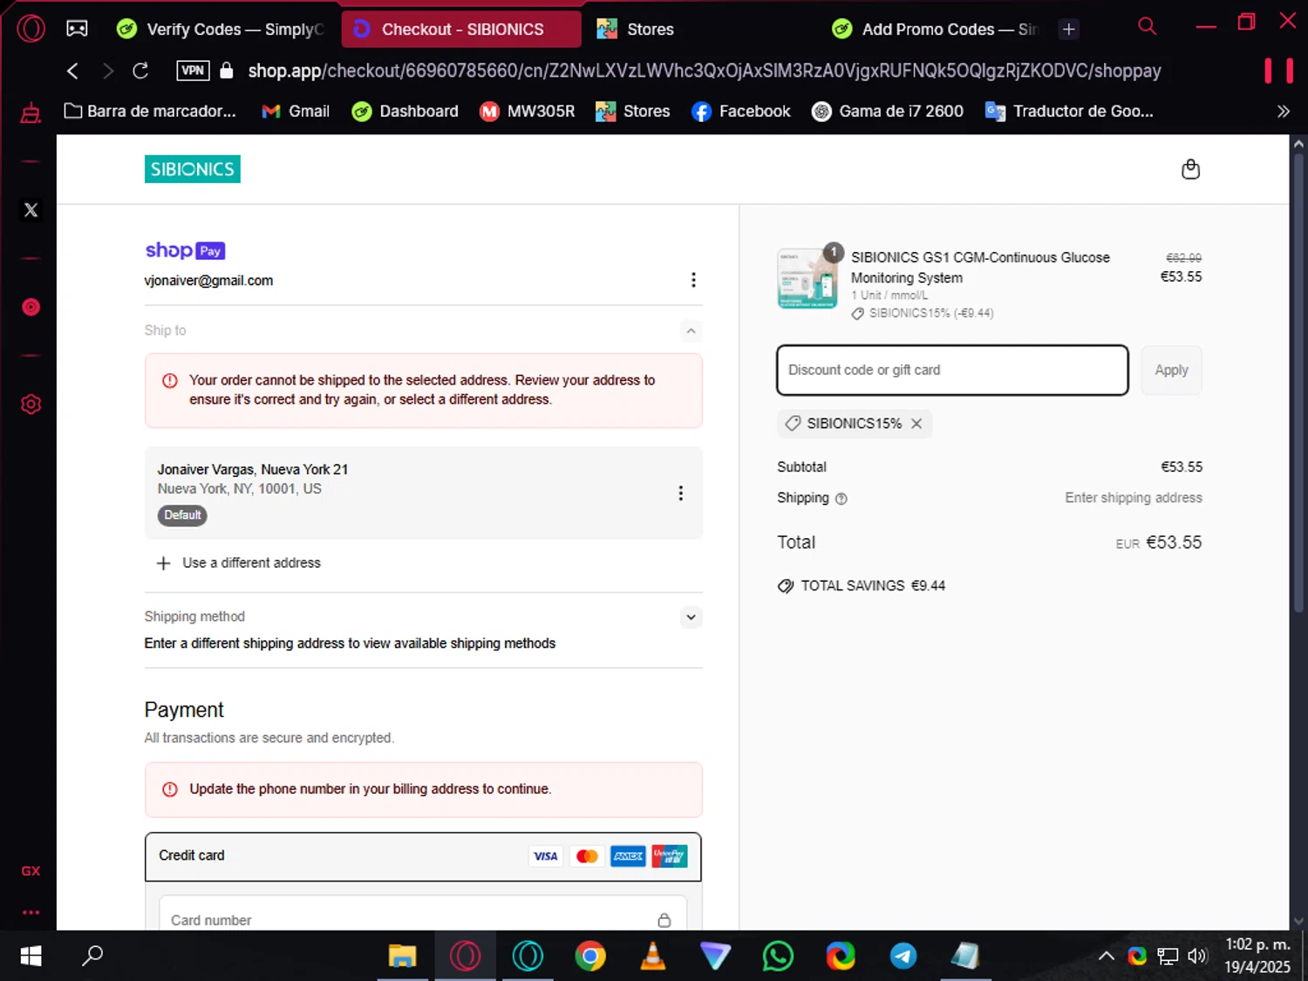The width and height of the screenshot is (1308, 981).
Task: Open the search tabs magnifier icon
Action: pos(1147,26)
